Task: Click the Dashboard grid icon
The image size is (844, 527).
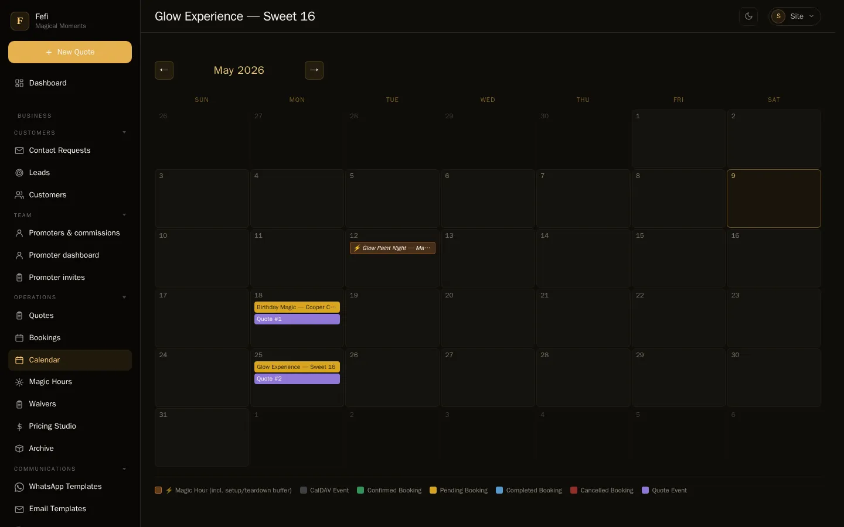Action: pos(19,83)
